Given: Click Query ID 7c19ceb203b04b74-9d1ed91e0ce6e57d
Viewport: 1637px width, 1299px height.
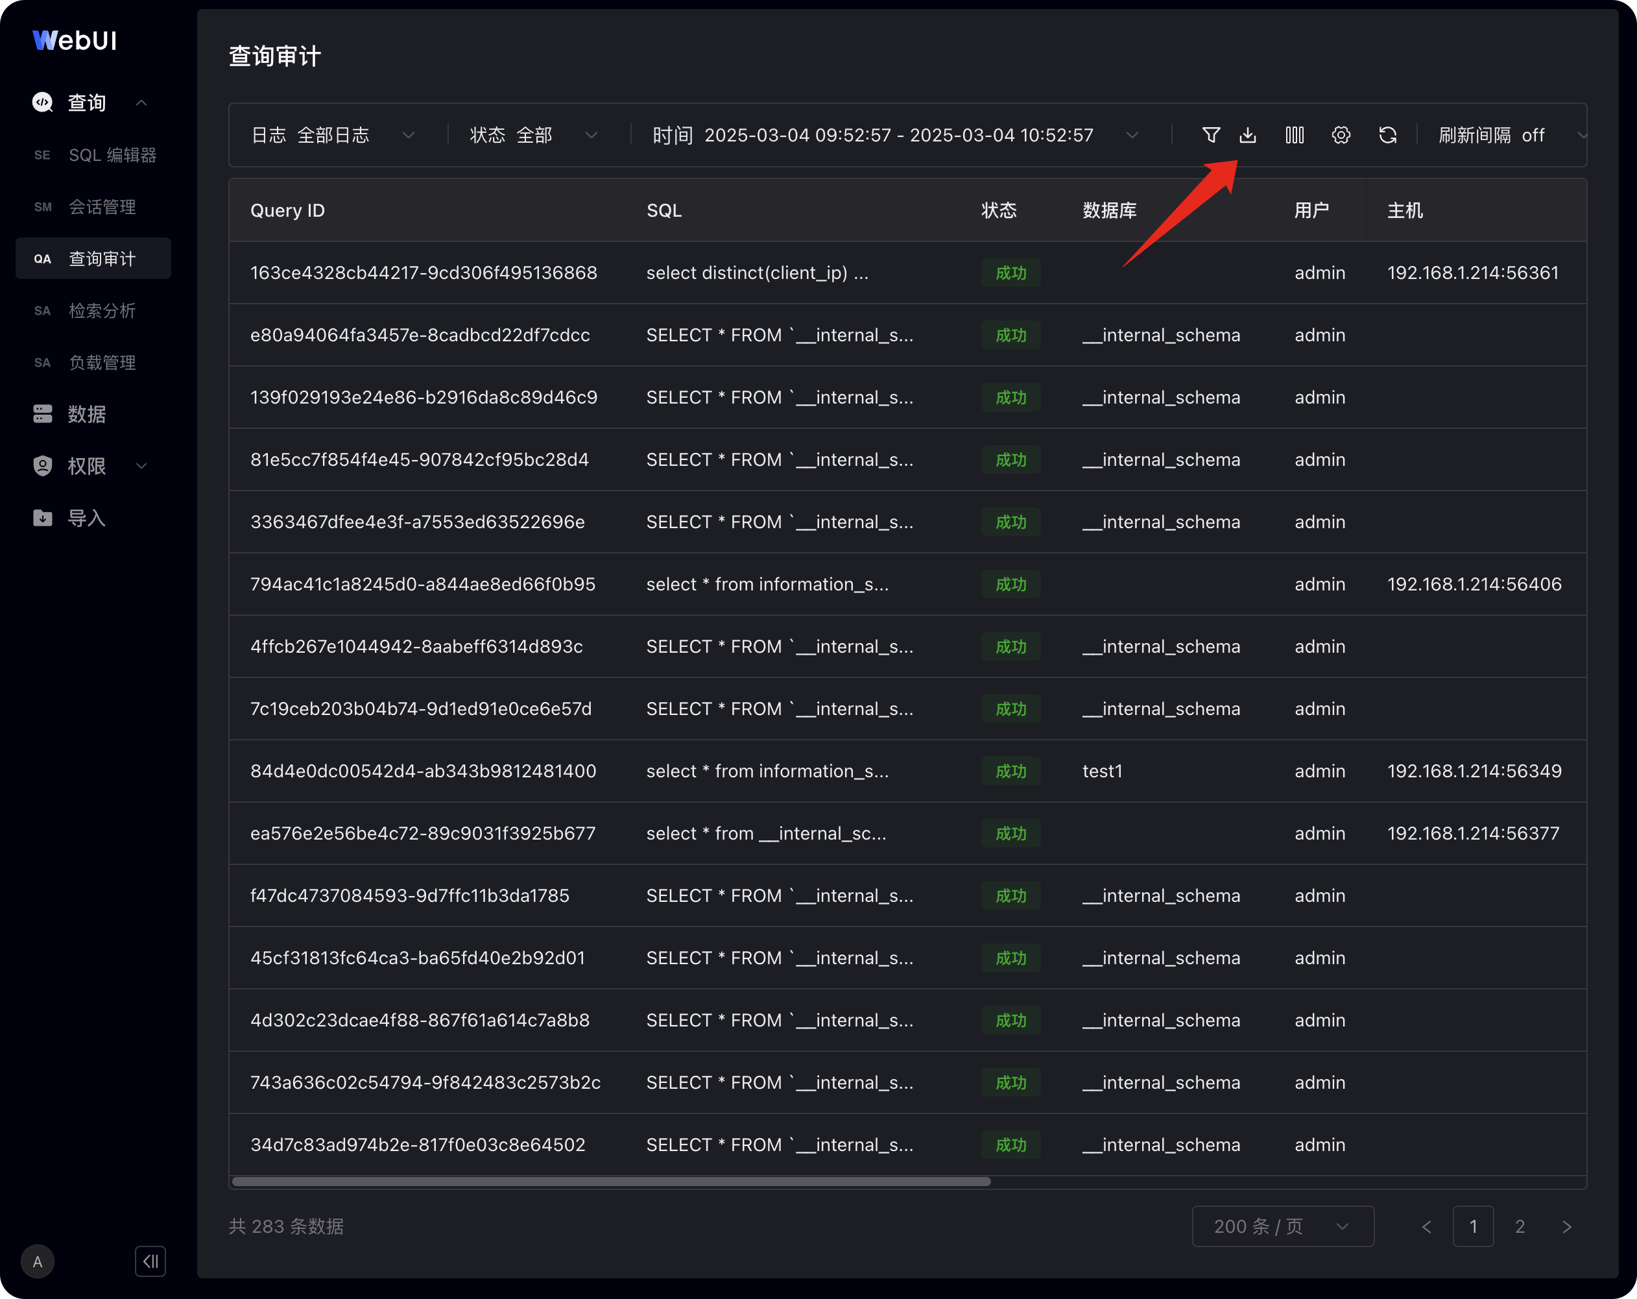Looking at the screenshot, I should coord(421,709).
